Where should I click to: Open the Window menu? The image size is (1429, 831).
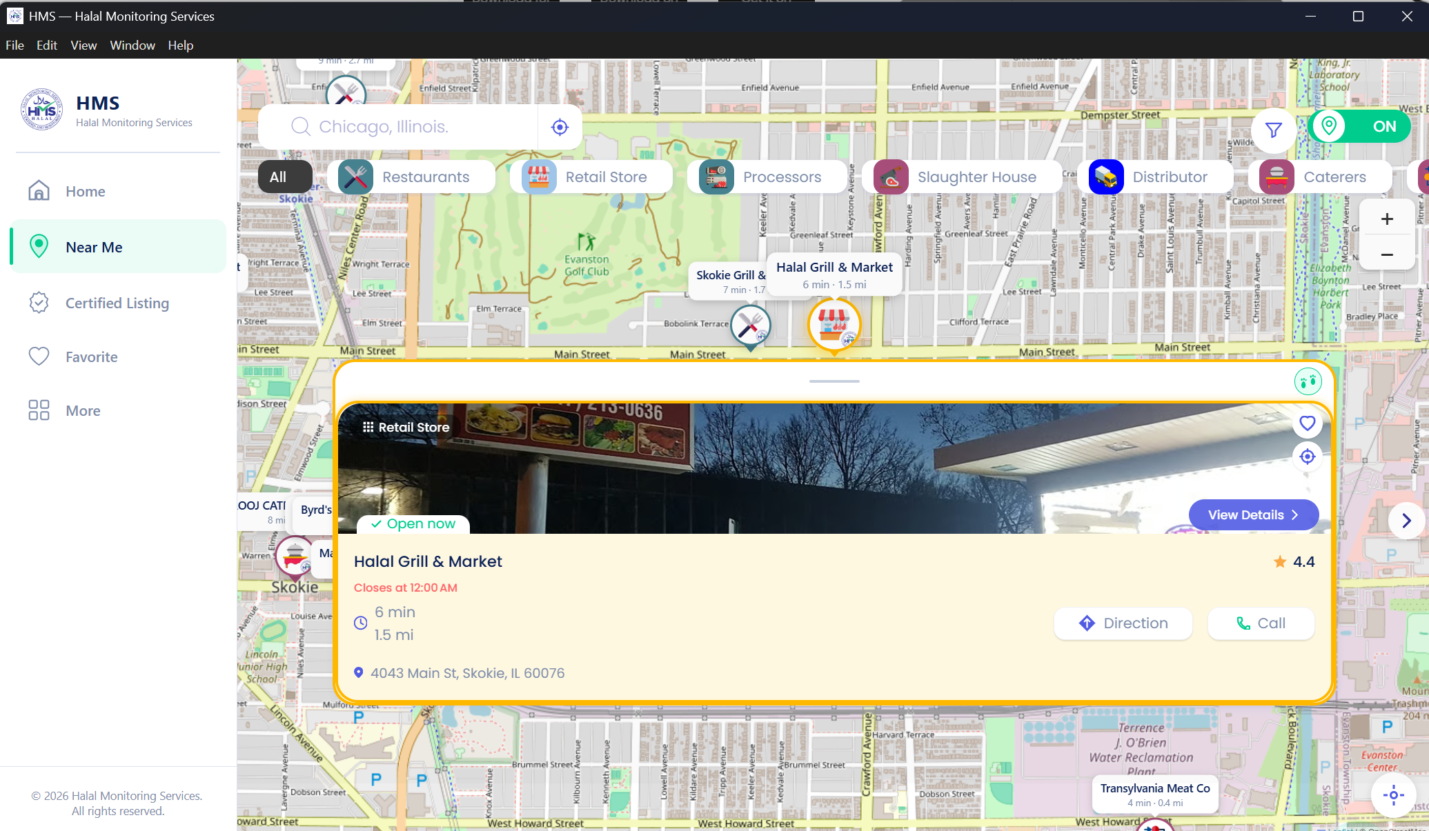132,46
